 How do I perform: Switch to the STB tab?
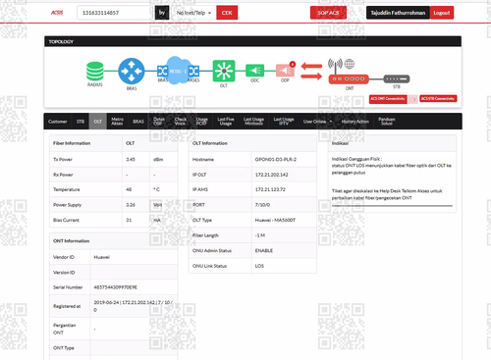[81, 122]
